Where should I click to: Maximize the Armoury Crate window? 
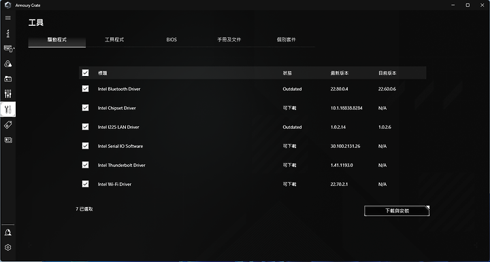(x=468, y=5)
